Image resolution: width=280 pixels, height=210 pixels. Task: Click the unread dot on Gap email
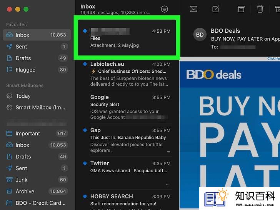(x=85, y=130)
